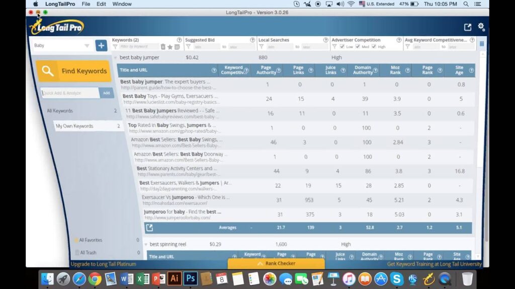Click the Suggested Bid filter funnel icon
Screen dimensions: 515x289
(188, 47)
